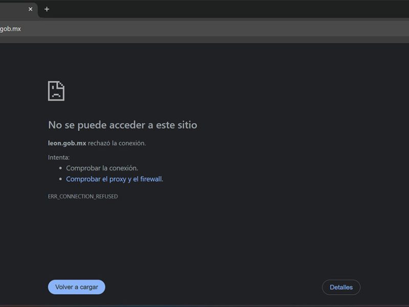Click the address bar showing gob.mx
The image size is (409, 307).
[x=204, y=29]
